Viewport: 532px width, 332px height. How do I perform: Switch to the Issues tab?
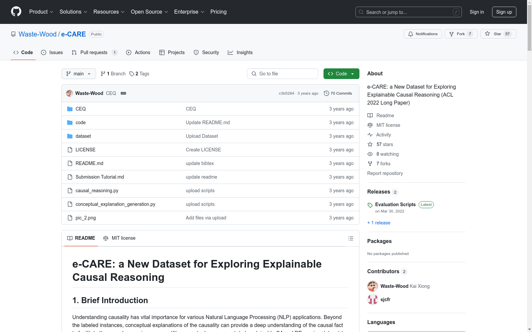point(52,52)
